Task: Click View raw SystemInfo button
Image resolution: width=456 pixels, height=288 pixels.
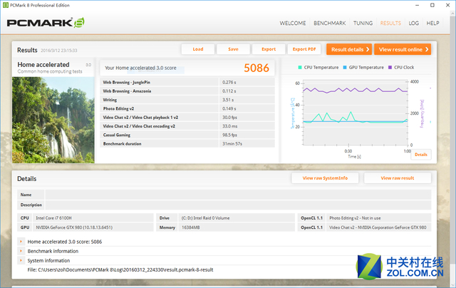Action: click(325, 178)
